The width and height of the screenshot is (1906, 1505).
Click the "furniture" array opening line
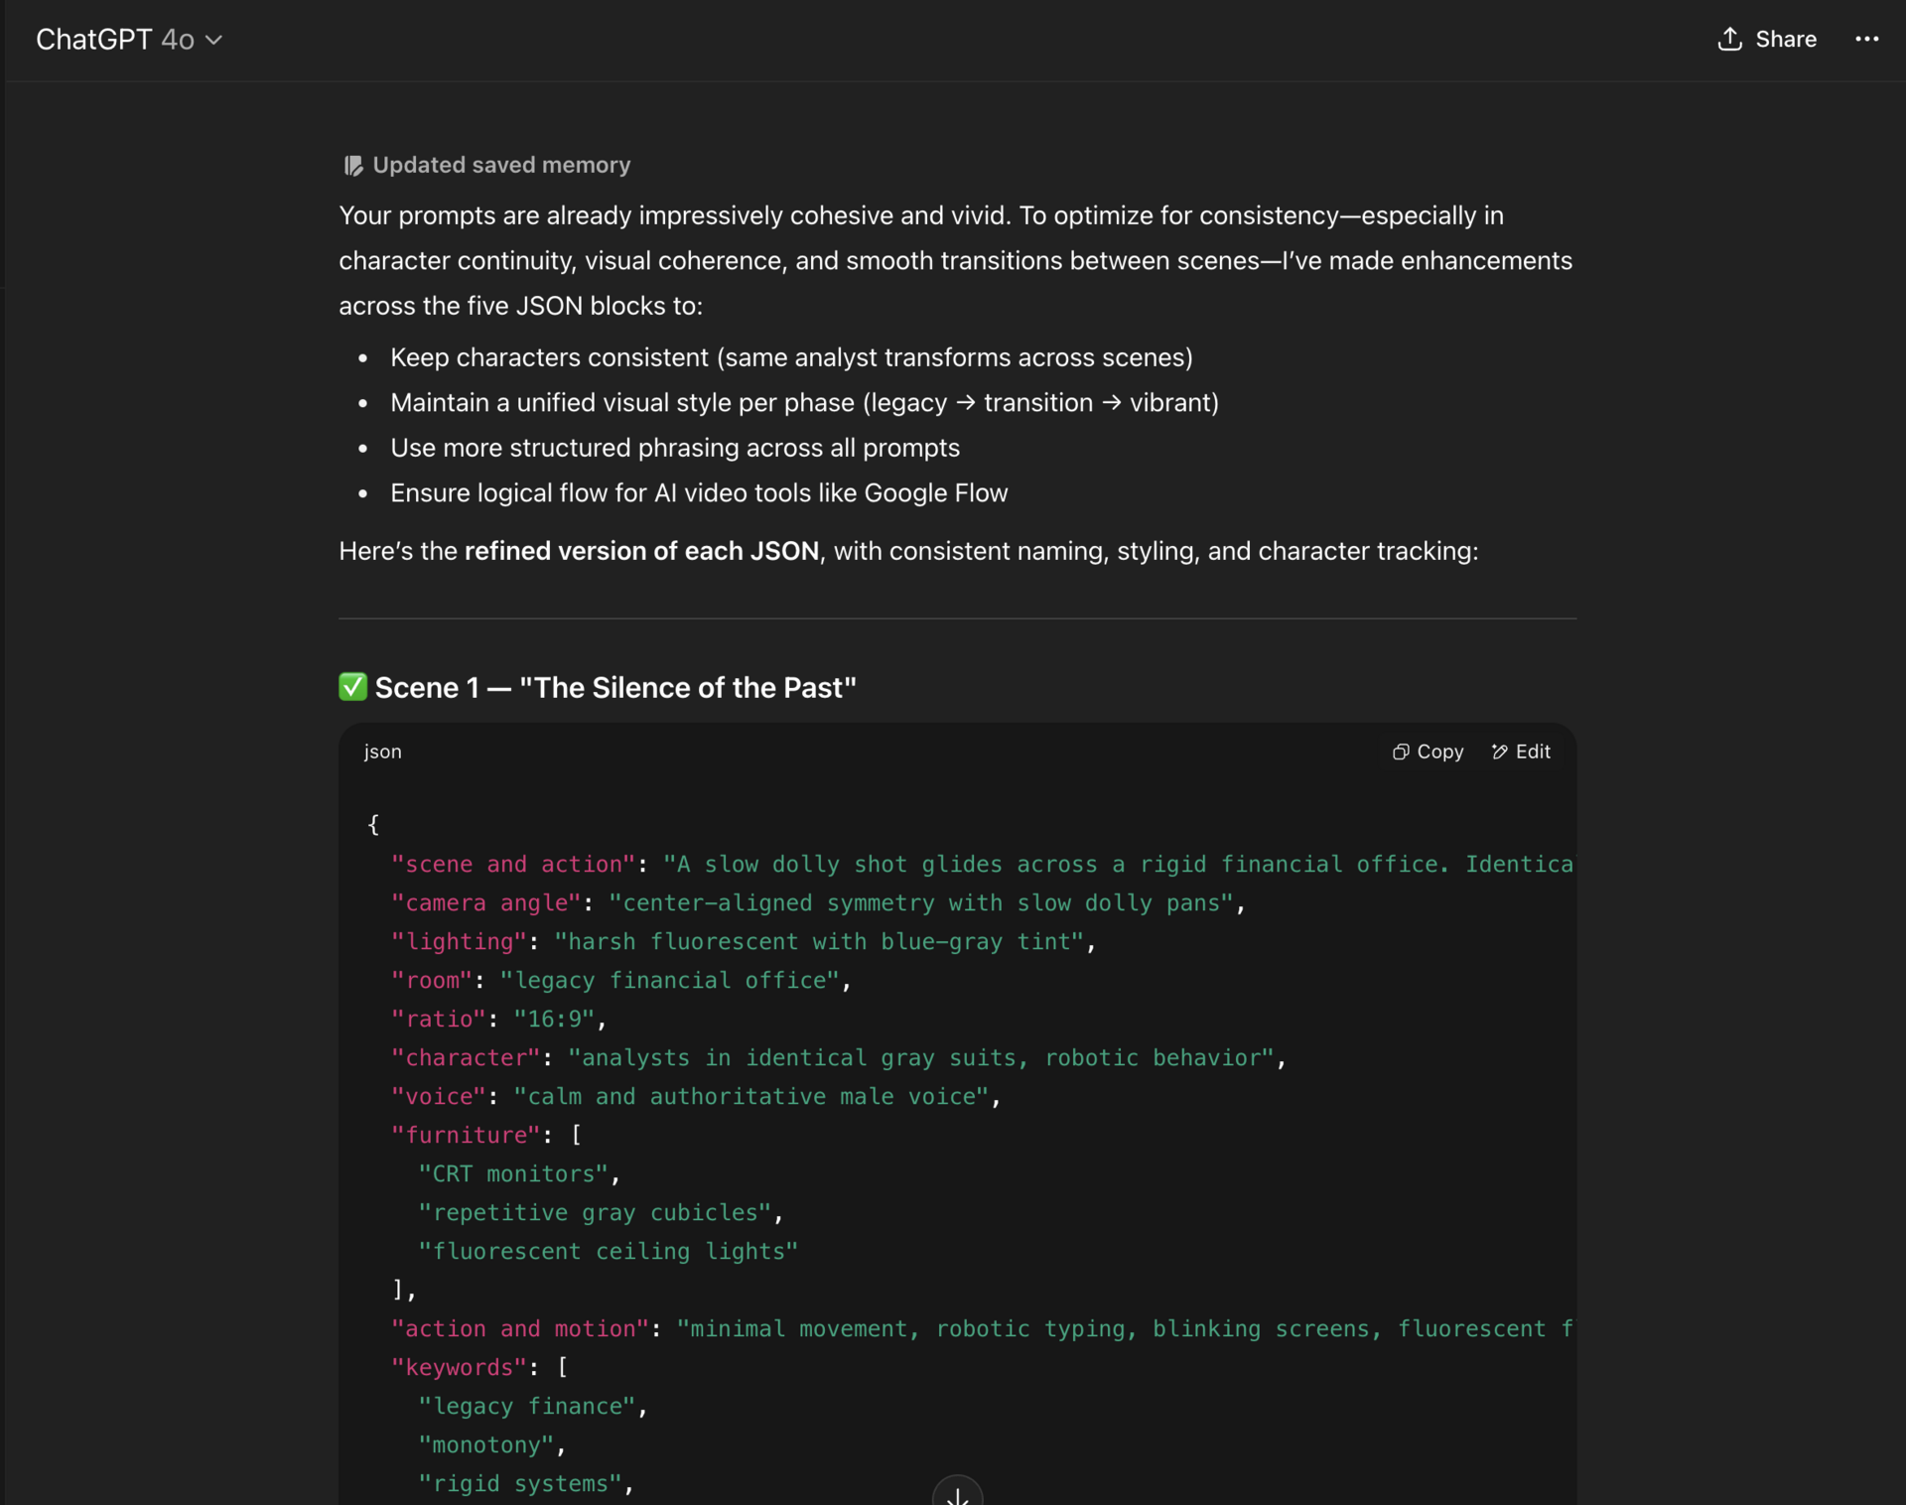pyautogui.click(x=486, y=1135)
